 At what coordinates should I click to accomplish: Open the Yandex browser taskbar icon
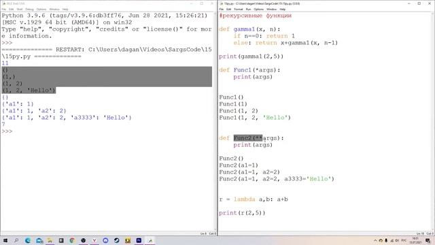pos(94,240)
